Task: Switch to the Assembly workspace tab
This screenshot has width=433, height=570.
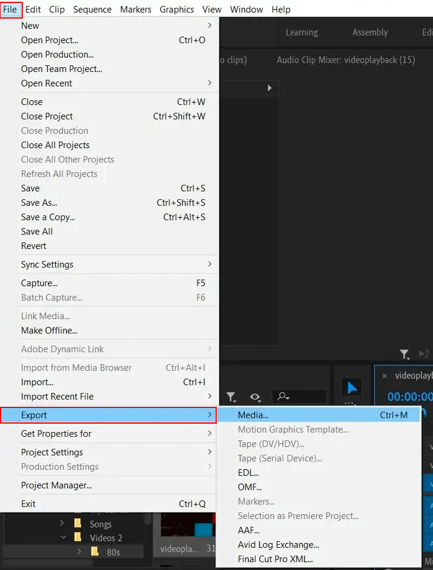Action: [x=370, y=32]
